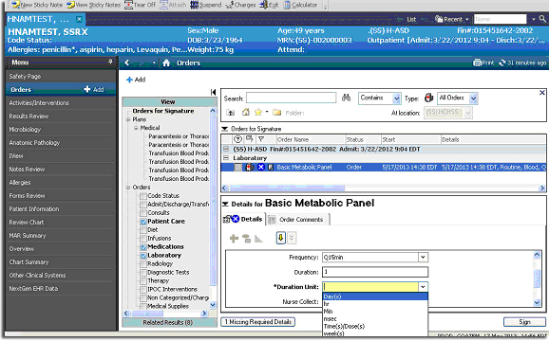Click the binoculars search icon
This screenshot has width=549, height=341.
[x=347, y=98]
